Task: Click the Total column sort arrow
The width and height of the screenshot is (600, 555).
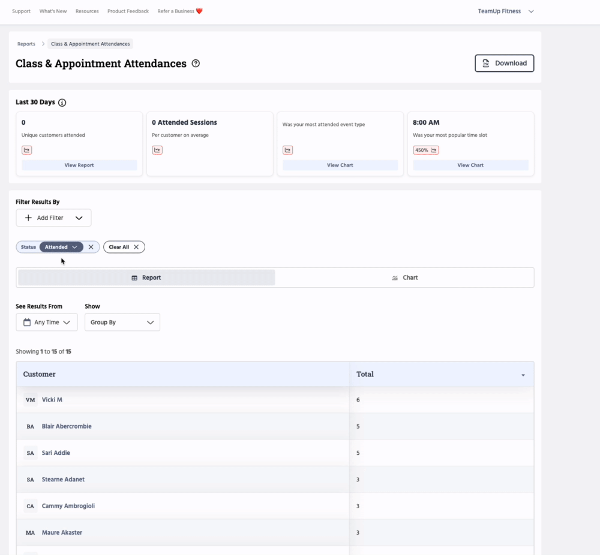Action: click(x=523, y=375)
